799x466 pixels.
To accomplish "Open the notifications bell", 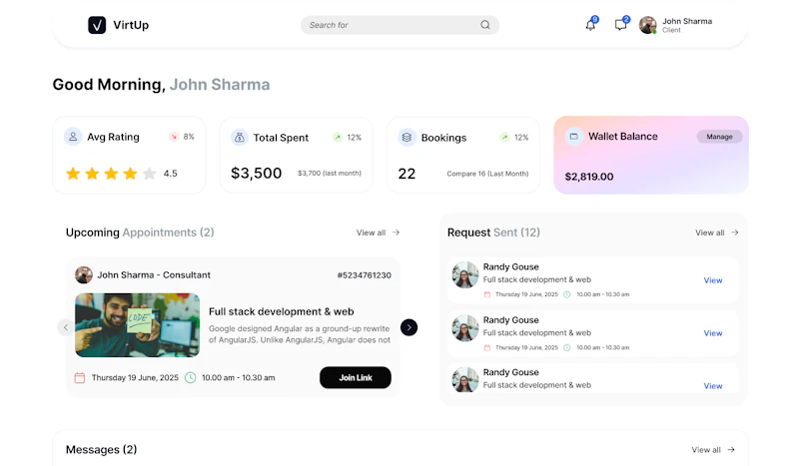I will tap(590, 24).
